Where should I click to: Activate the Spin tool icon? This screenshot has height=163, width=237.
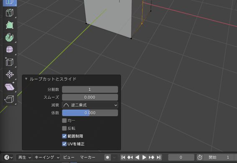[10, 37]
